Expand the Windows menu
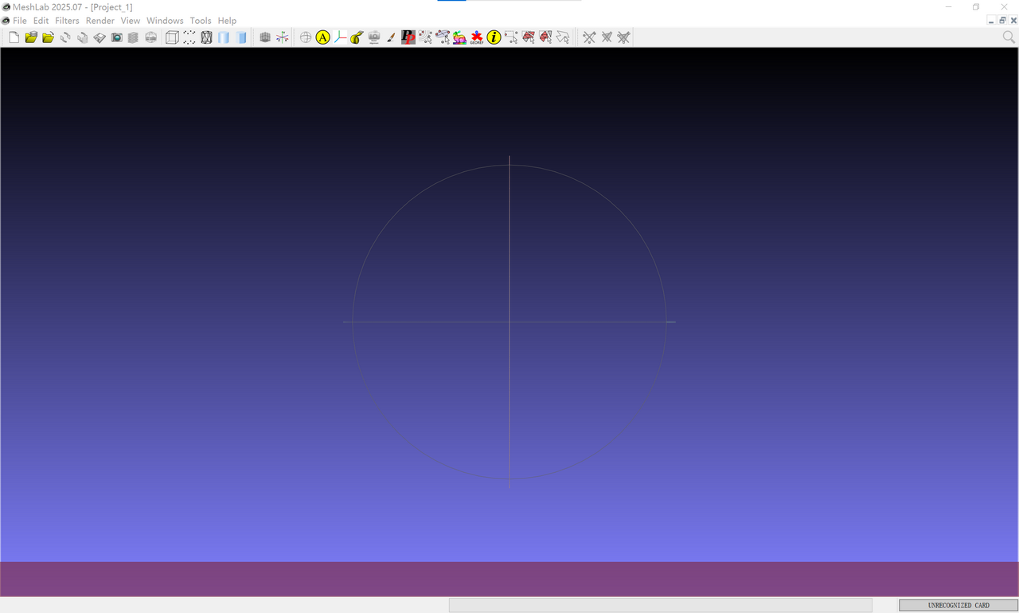This screenshot has height=613, width=1019. (165, 21)
